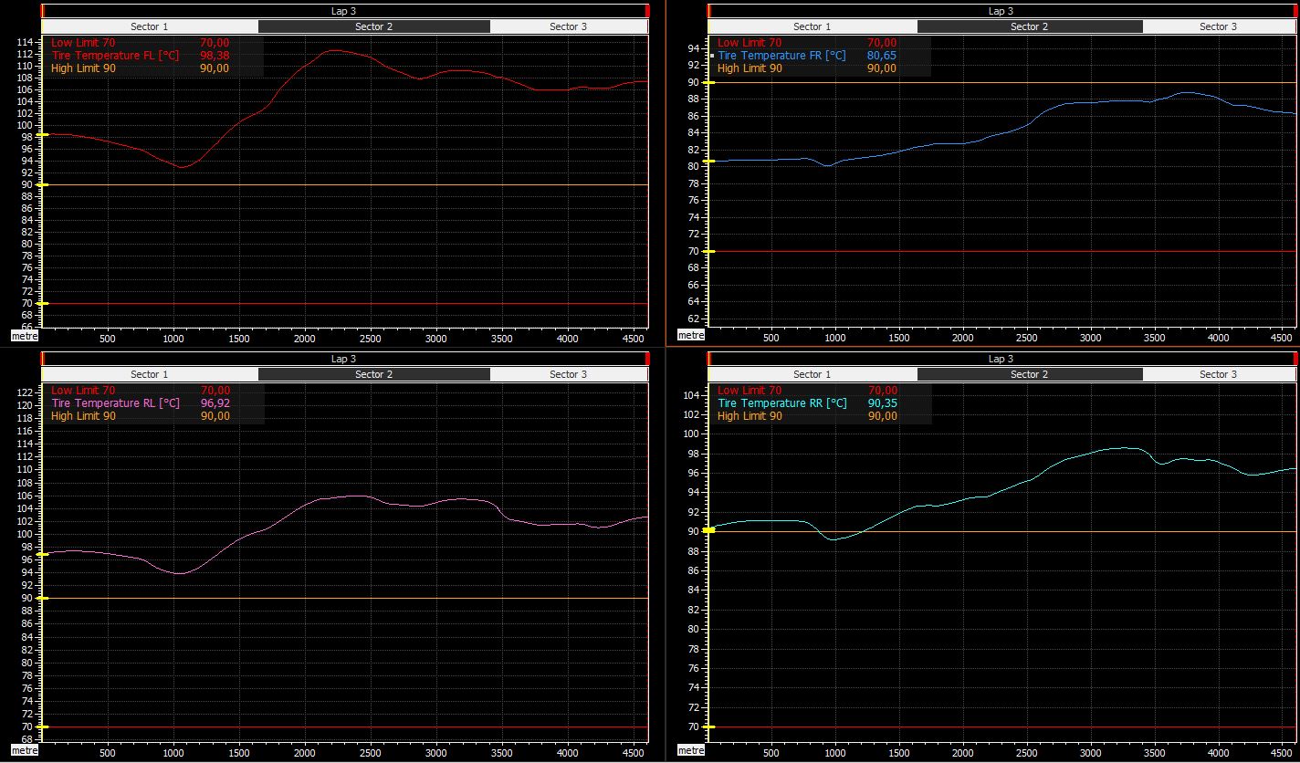Click the 90,35 value in RR legend
Viewport: 1300px width, 763px height.
(882, 403)
